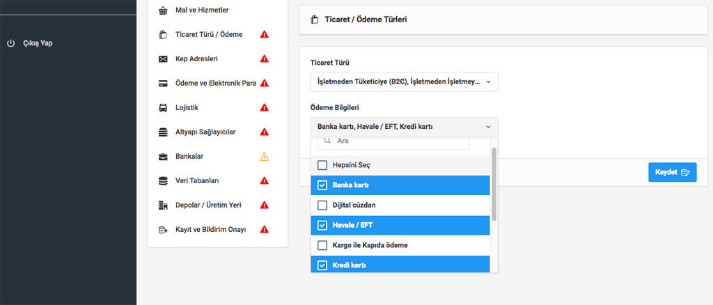Collapse the Ödeme Bilgileri dropdown
This screenshot has width=713, height=305.
click(x=404, y=127)
